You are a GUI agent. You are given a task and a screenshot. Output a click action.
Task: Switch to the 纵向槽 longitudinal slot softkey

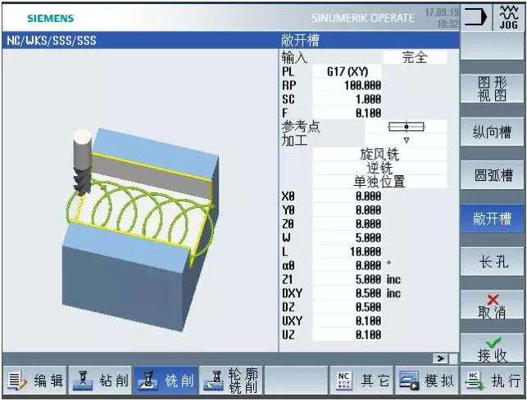pyautogui.click(x=493, y=133)
